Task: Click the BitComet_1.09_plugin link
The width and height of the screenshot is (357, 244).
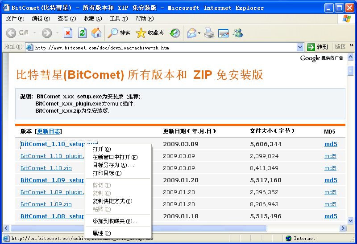Action: point(52,192)
